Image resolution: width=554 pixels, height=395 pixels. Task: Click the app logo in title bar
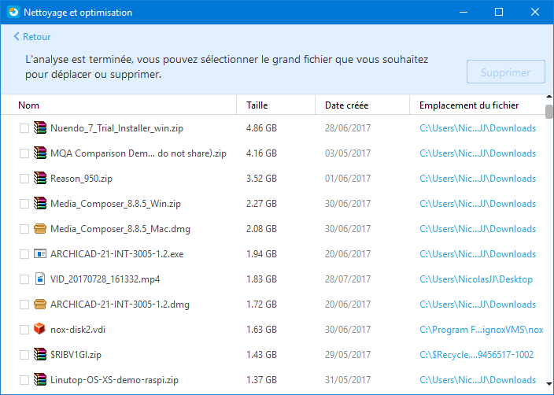point(13,12)
